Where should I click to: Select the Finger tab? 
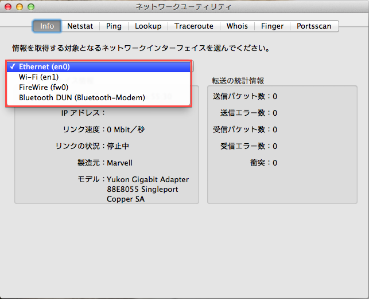click(x=272, y=26)
